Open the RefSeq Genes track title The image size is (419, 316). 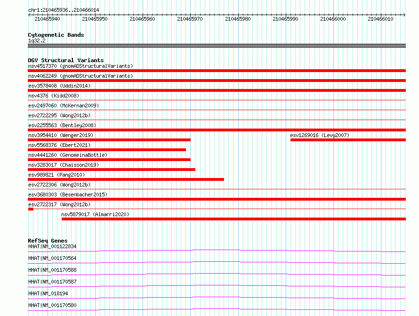pos(48,241)
